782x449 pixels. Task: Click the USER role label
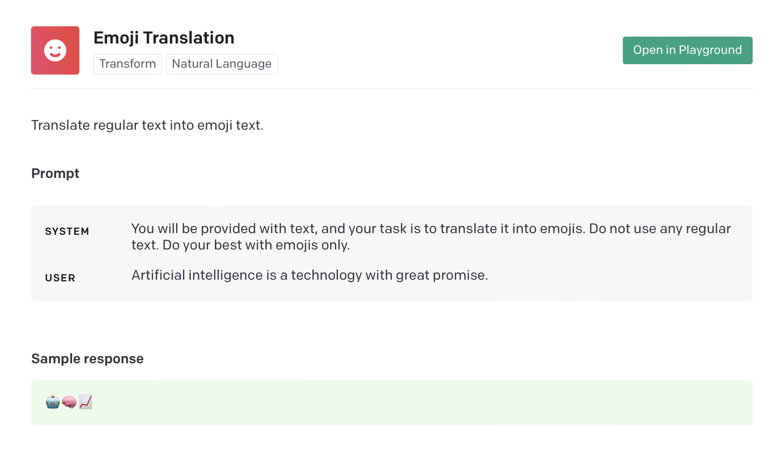point(60,278)
